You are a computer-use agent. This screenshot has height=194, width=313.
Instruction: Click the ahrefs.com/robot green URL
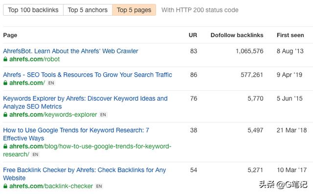34,59
